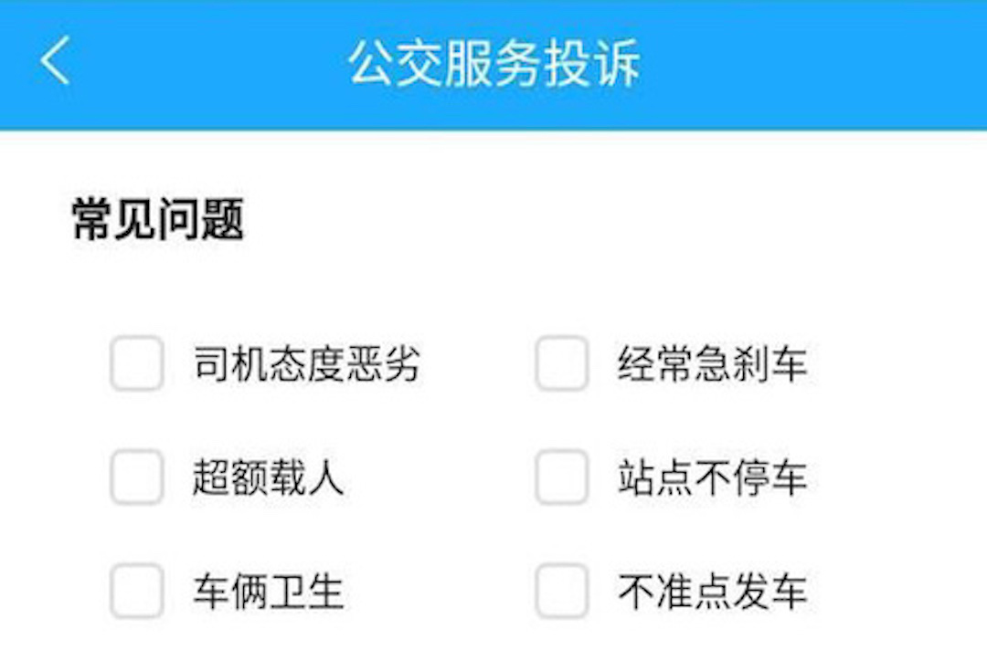Tap the back arrow in header
Screen dimensions: 987x671
pos(55,64)
